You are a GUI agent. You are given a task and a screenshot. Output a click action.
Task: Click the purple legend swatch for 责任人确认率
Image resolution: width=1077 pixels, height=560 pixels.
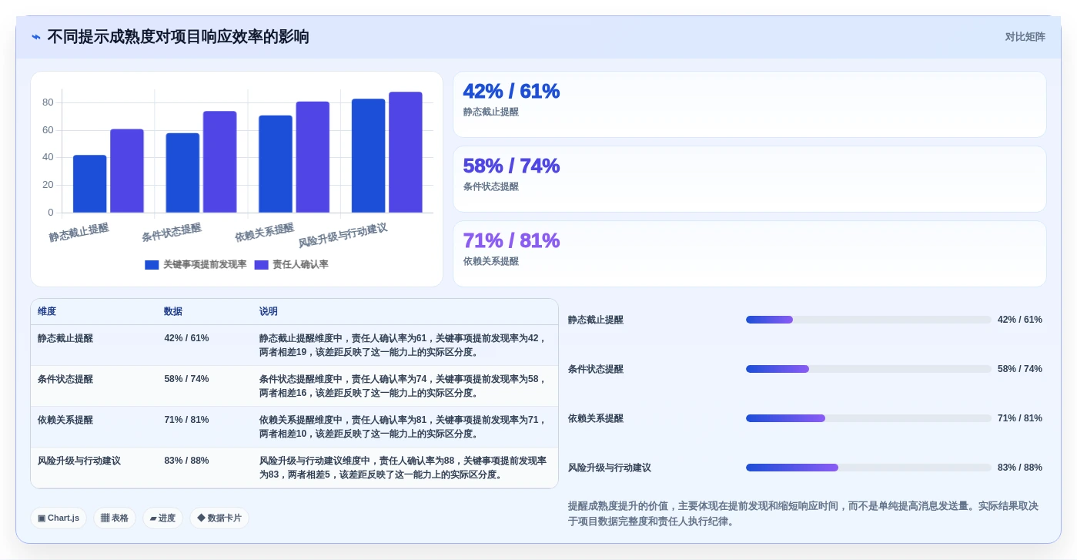pyautogui.click(x=261, y=265)
